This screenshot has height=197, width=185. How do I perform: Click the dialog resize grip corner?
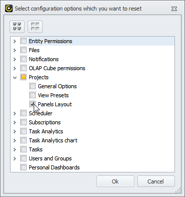coord(178,190)
